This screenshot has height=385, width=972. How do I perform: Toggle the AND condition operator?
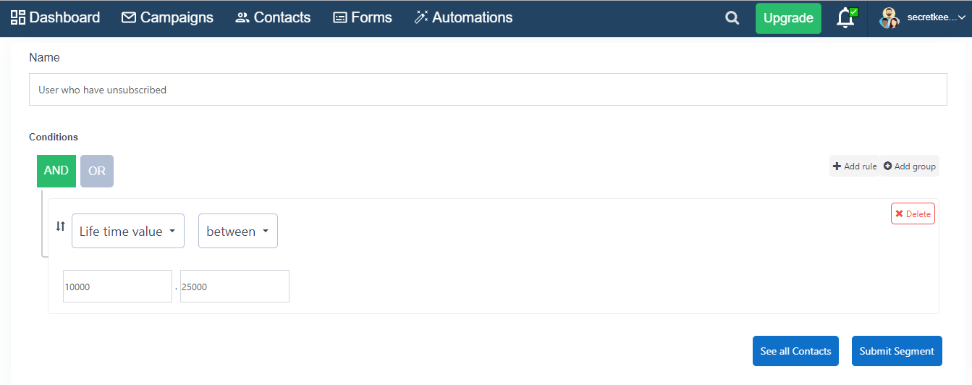tap(56, 171)
